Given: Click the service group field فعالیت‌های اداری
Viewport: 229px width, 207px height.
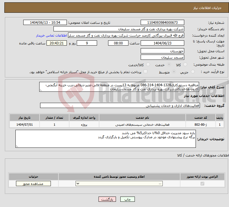Looking at the screenshot, I should tap(120, 106).
